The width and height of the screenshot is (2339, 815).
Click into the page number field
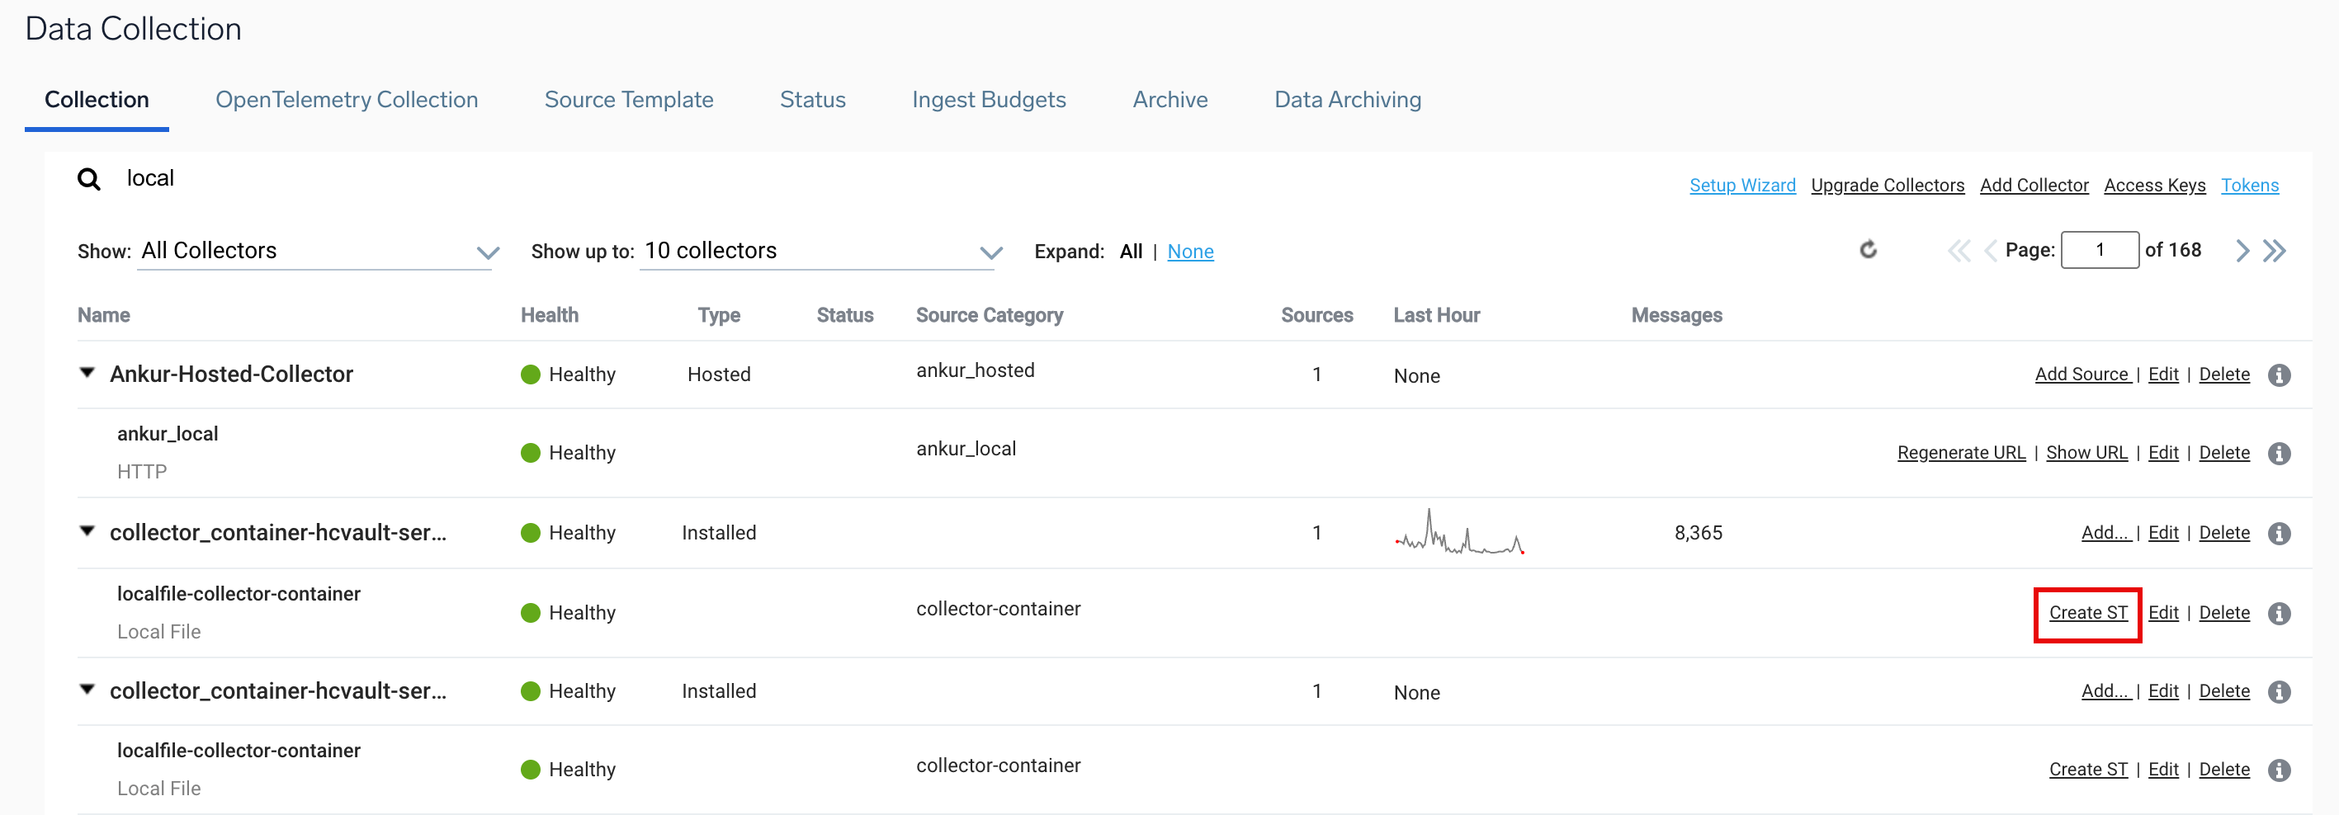pos(2100,251)
